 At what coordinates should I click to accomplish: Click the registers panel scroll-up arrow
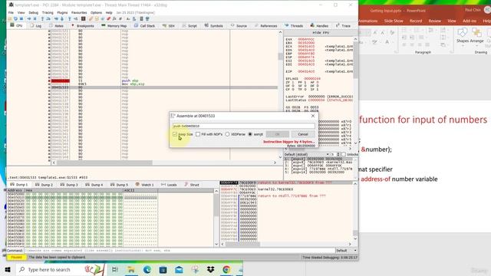click(355, 39)
